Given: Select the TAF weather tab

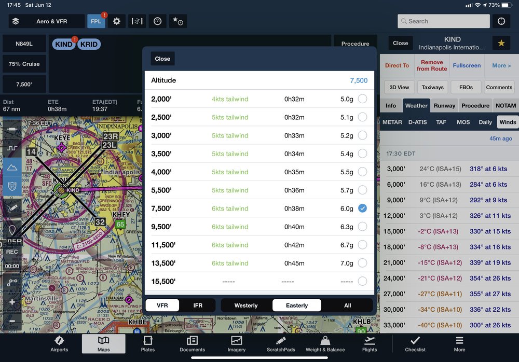Looking at the screenshot, I should [441, 122].
